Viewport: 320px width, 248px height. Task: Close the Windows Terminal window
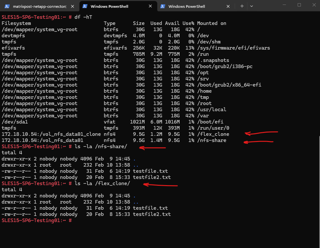click(x=313, y=5)
